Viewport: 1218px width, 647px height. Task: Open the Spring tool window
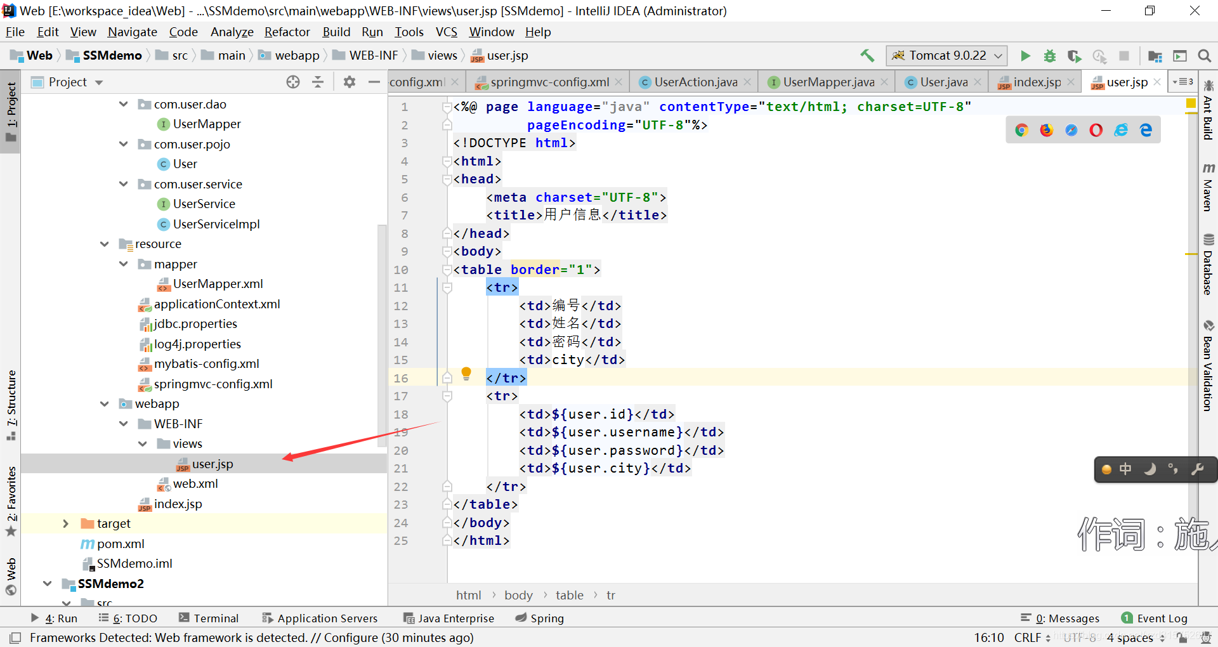click(x=540, y=618)
